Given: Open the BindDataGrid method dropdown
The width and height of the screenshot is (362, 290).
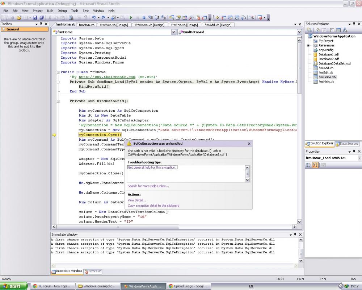Looking at the screenshot, I should click(299, 32).
